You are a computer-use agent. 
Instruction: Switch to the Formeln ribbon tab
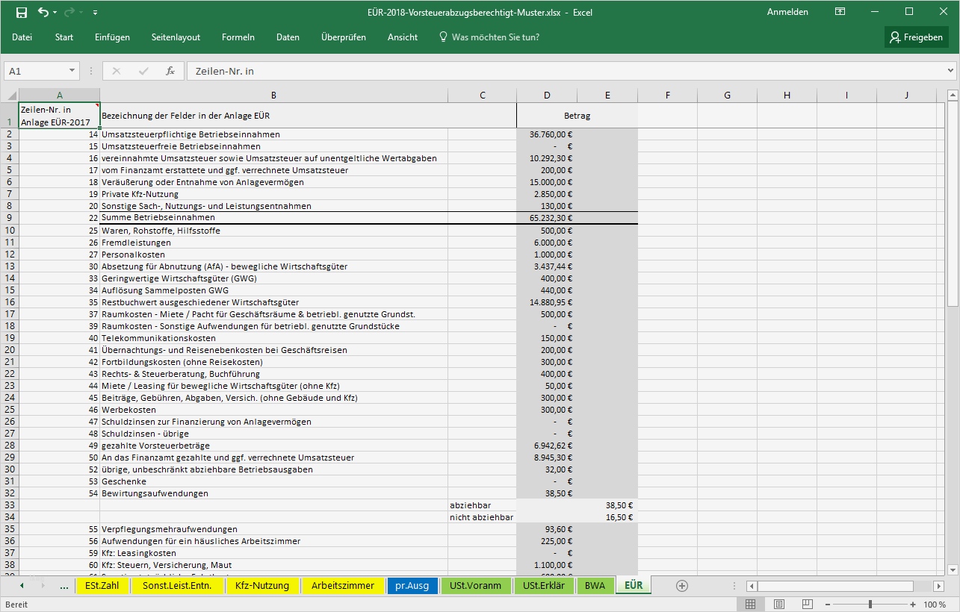(238, 37)
